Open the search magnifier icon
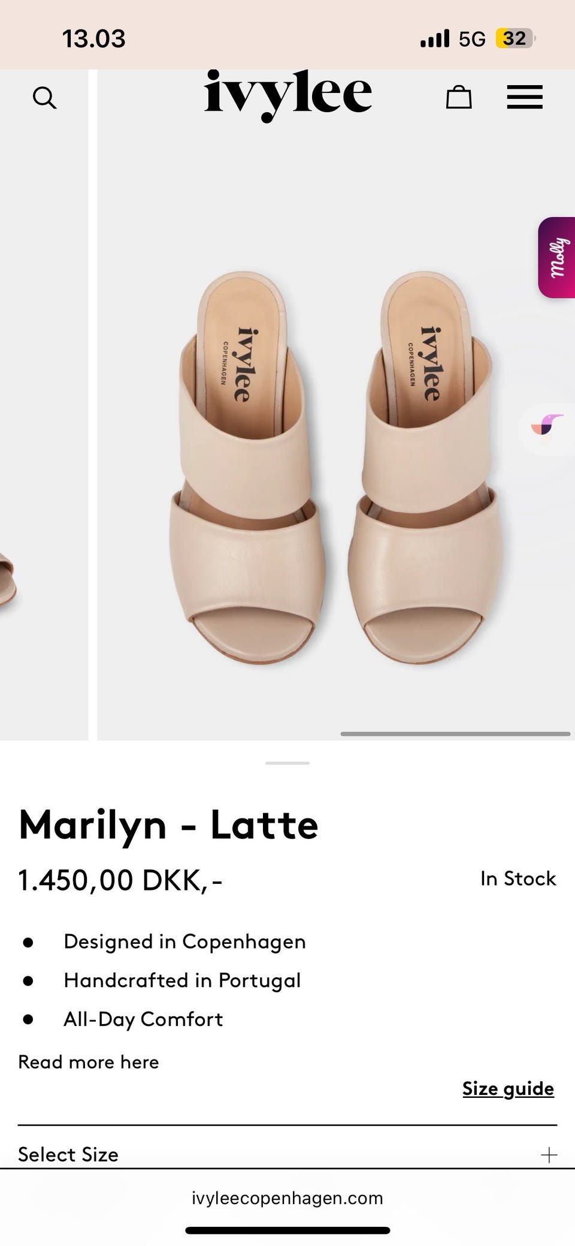 click(44, 97)
